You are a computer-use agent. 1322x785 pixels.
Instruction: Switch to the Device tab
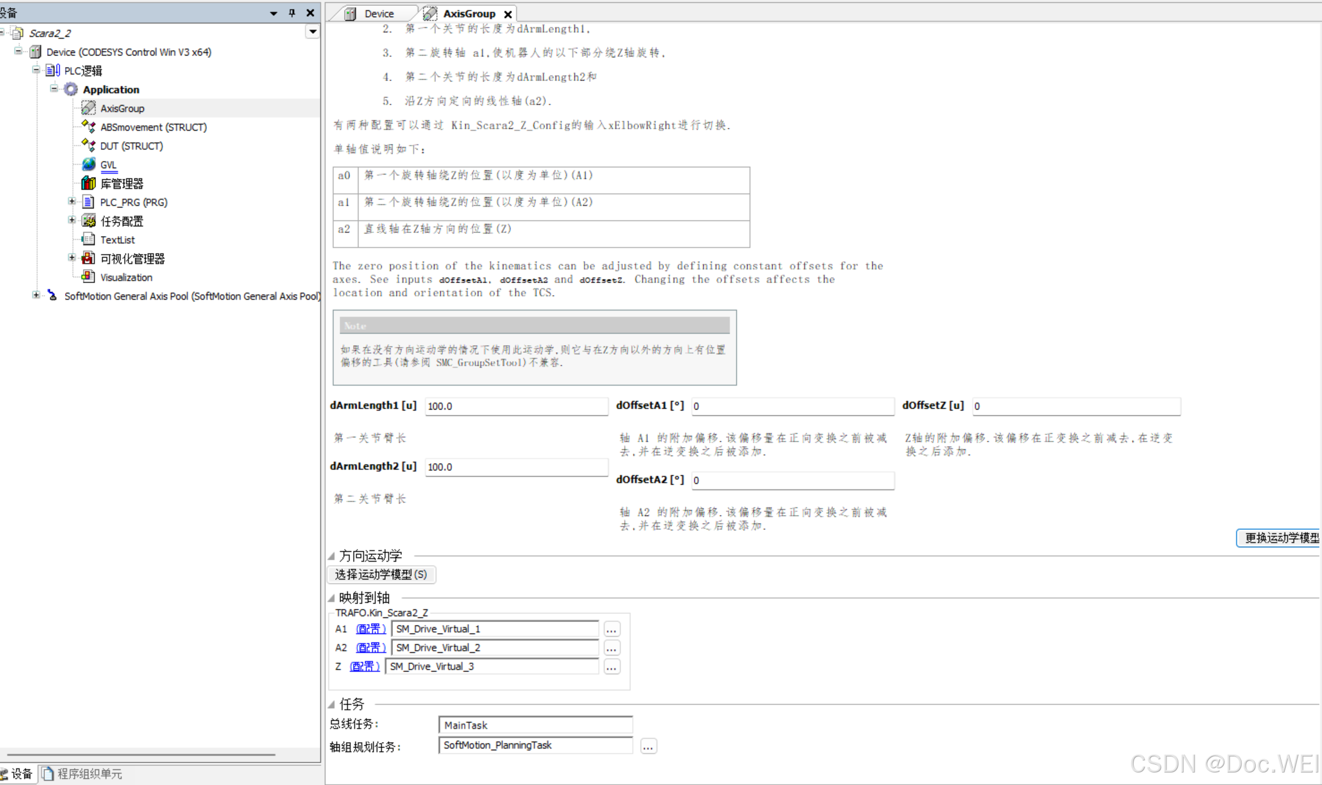[371, 13]
